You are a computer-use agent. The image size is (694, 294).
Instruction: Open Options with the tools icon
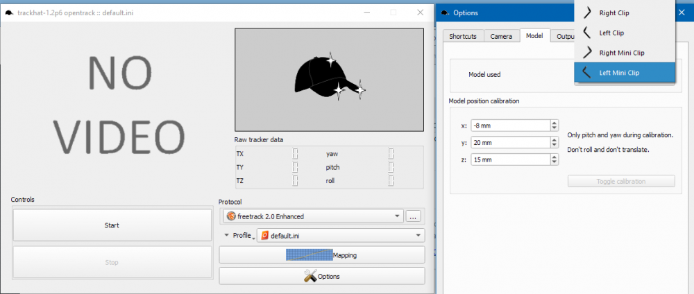coord(321,276)
